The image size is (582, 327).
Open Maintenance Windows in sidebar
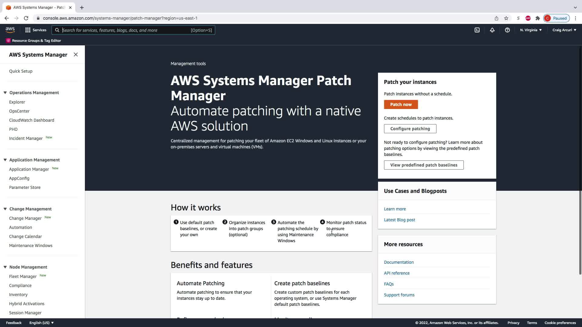pyautogui.click(x=31, y=246)
